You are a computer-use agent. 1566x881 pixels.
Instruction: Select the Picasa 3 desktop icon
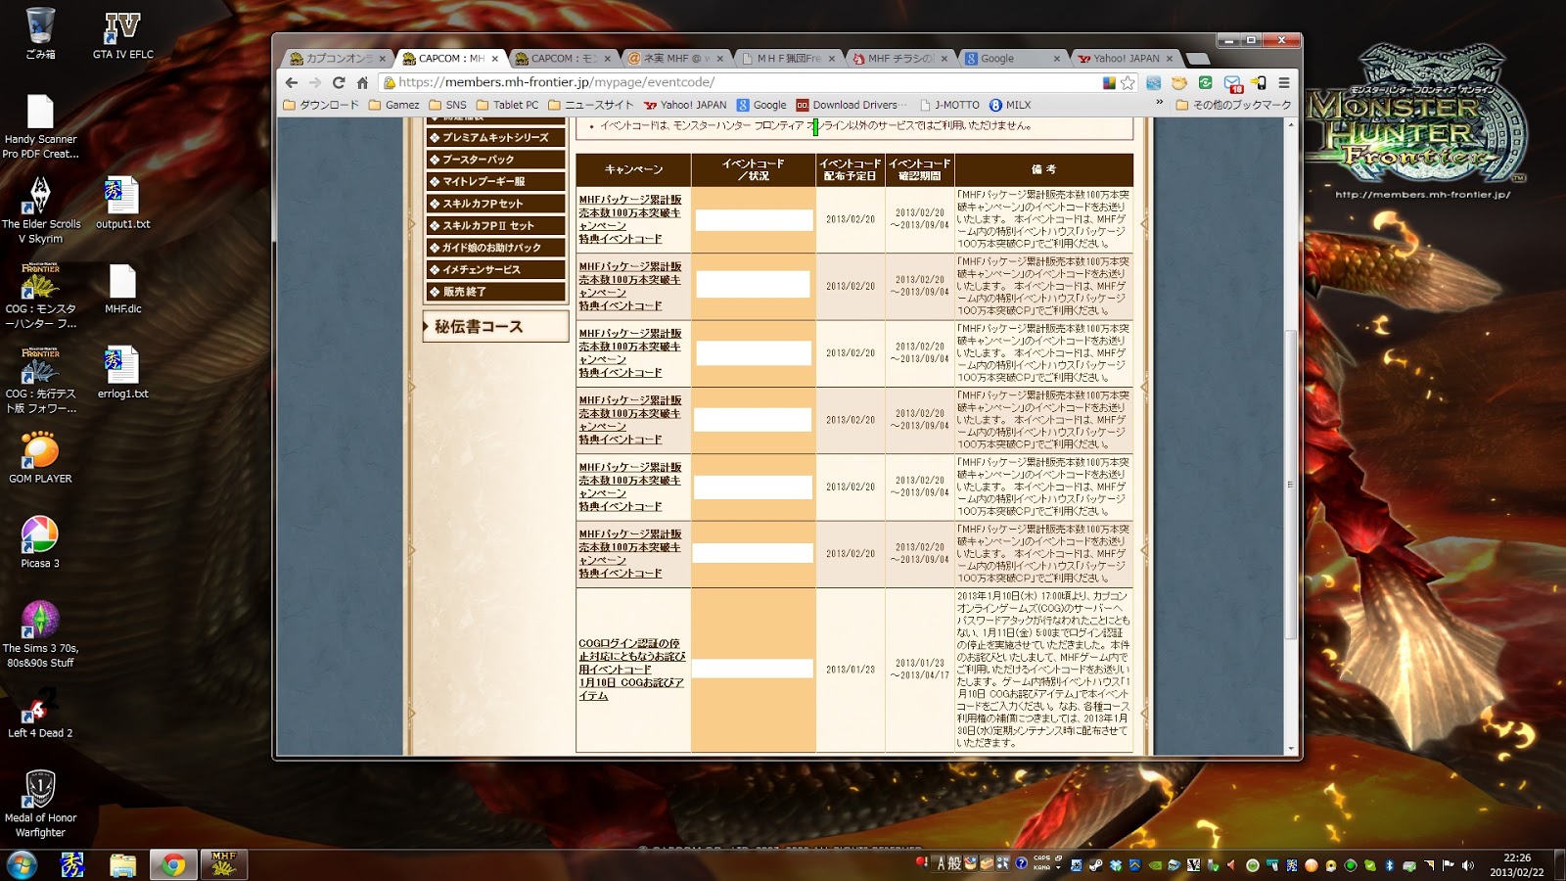coord(40,543)
